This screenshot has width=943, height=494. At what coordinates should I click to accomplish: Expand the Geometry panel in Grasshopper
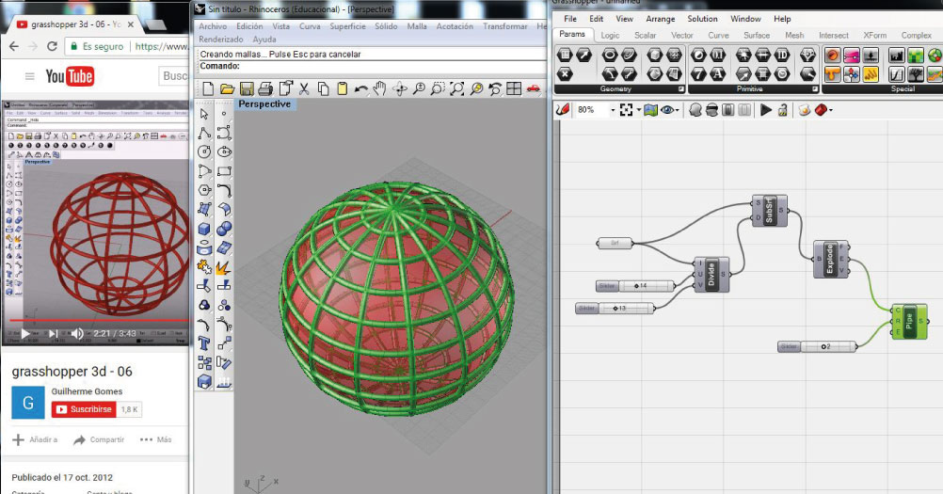[x=681, y=89]
